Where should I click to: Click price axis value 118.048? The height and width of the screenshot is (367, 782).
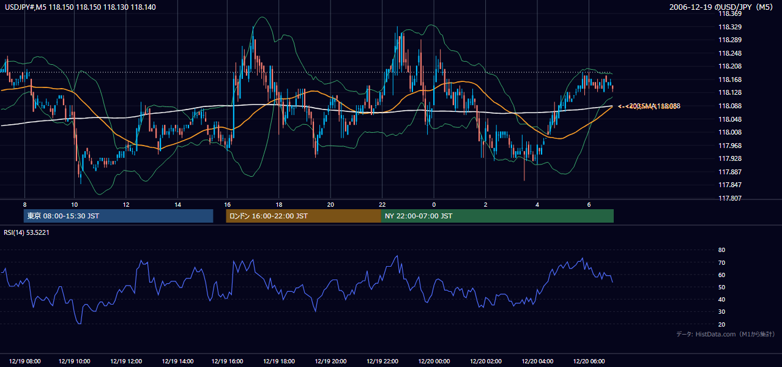coord(730,119)
